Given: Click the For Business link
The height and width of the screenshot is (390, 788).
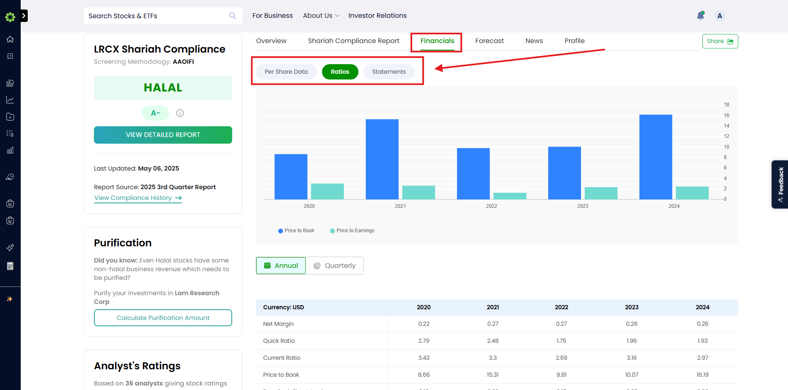Looking at the screenshot, I should [273, 16].
